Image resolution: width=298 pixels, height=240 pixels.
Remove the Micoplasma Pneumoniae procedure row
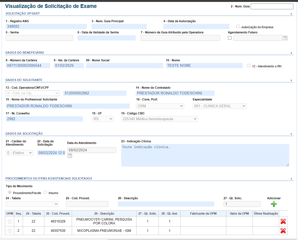pos(283,231)
